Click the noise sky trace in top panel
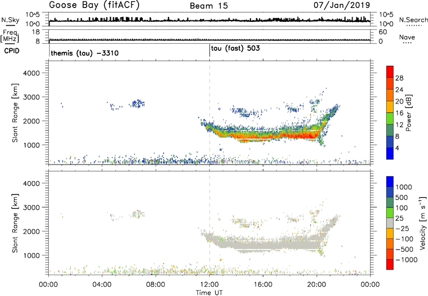 (209, 20)
